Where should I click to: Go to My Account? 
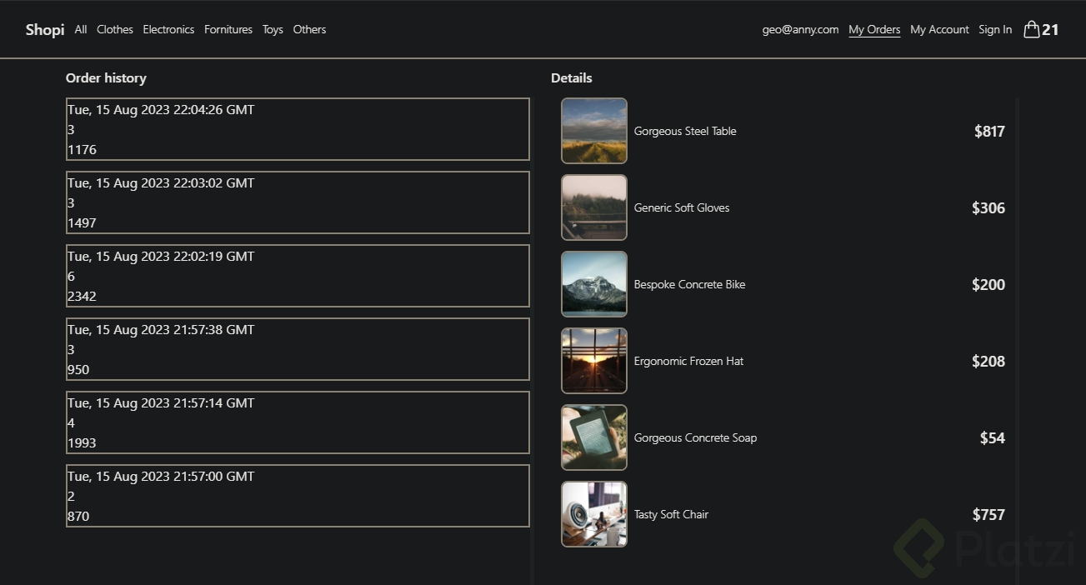(939, 29)
